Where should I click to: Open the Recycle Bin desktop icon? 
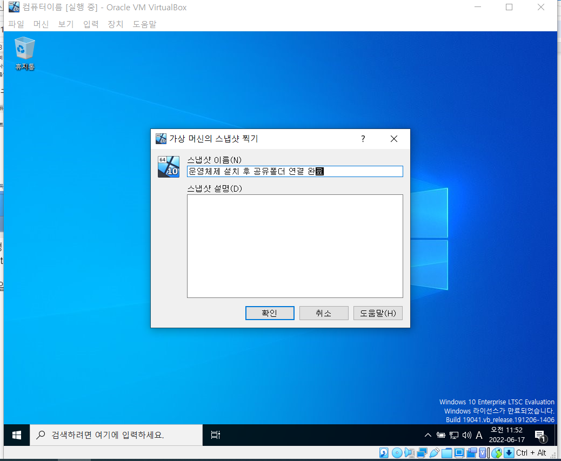pos(25,53)
